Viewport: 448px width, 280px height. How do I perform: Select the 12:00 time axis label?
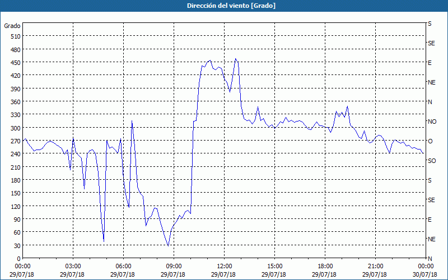(225, 267)
